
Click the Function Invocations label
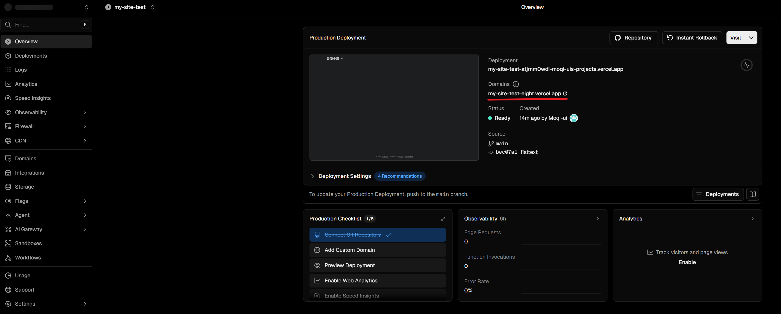pyautogui.click(x=489, y=257)
